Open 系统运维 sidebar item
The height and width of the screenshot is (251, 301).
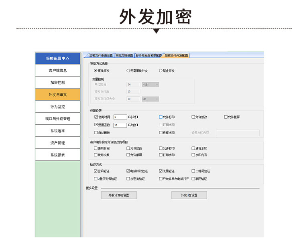[x=57, y=131]
